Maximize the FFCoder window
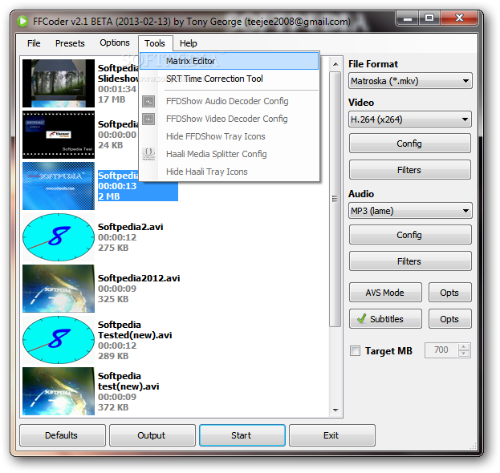 tap(429, 18)
